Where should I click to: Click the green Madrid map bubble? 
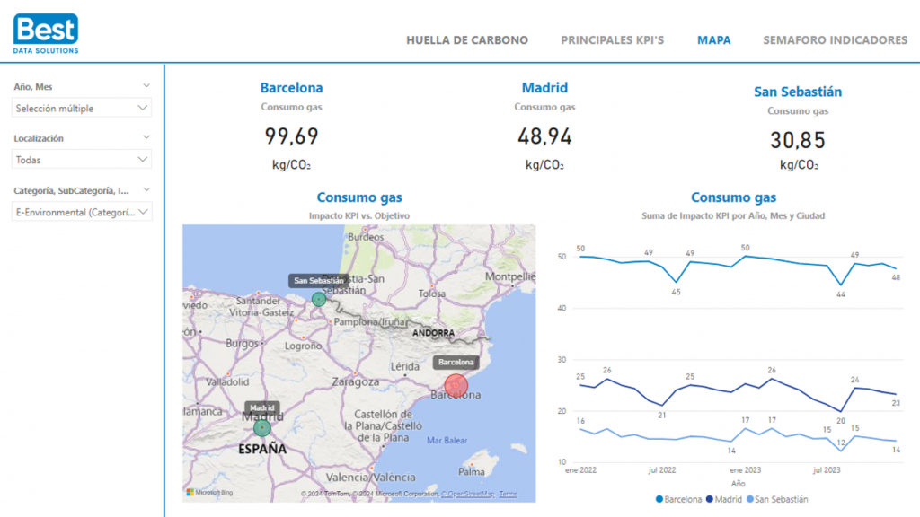tap(261, 428)
